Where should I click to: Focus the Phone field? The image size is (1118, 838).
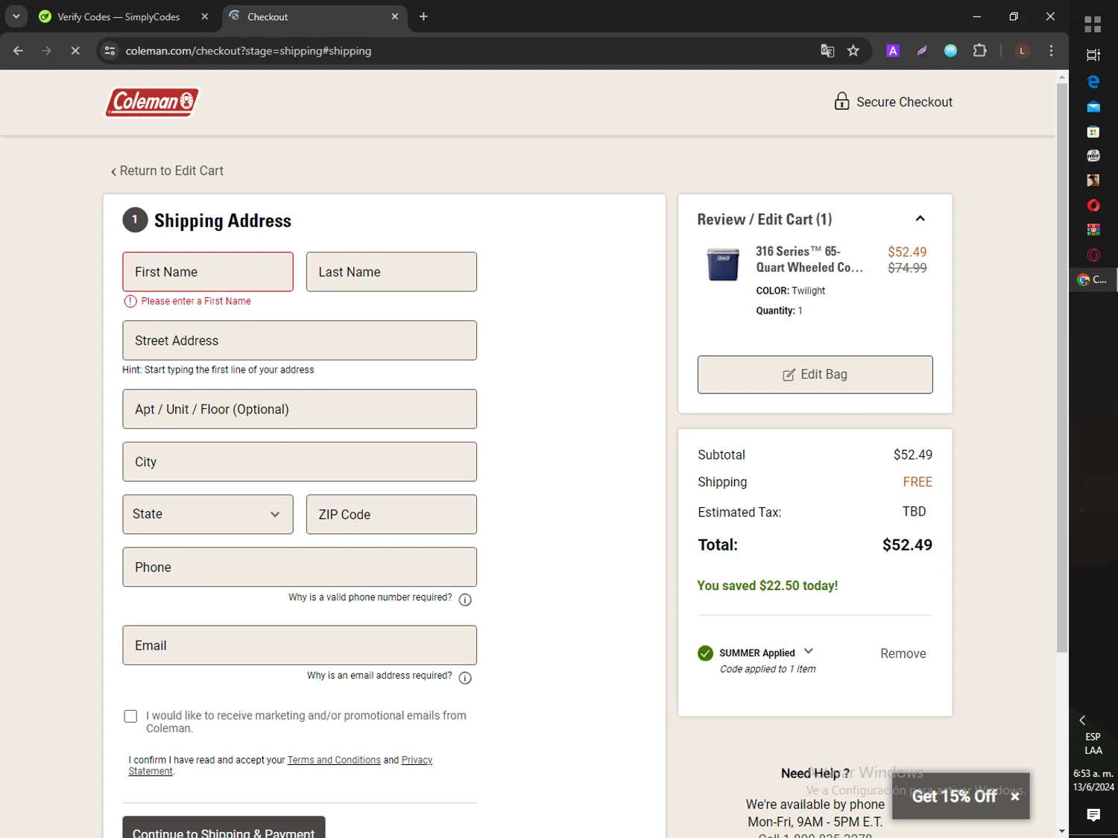point(300,567)
